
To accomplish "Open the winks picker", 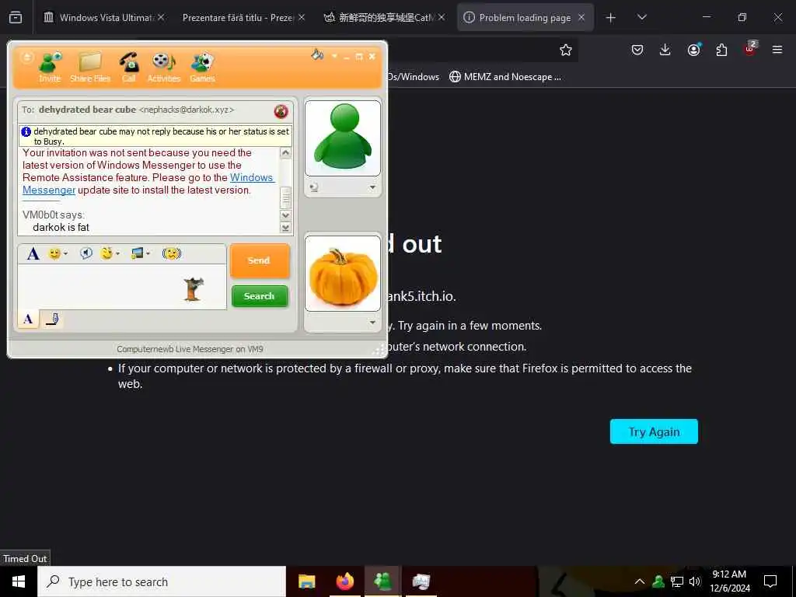I will (x=110, y=253).
